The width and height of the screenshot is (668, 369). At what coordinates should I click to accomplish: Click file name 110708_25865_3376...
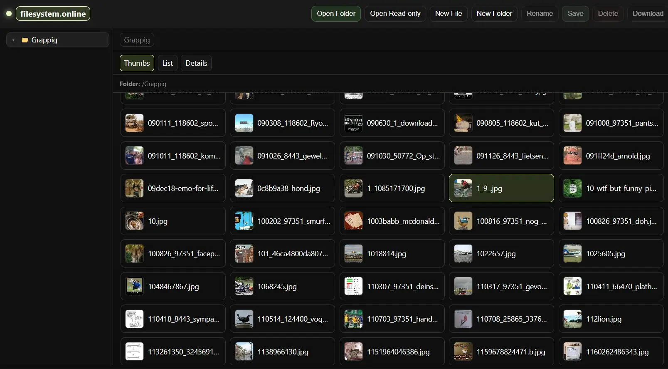512,319
